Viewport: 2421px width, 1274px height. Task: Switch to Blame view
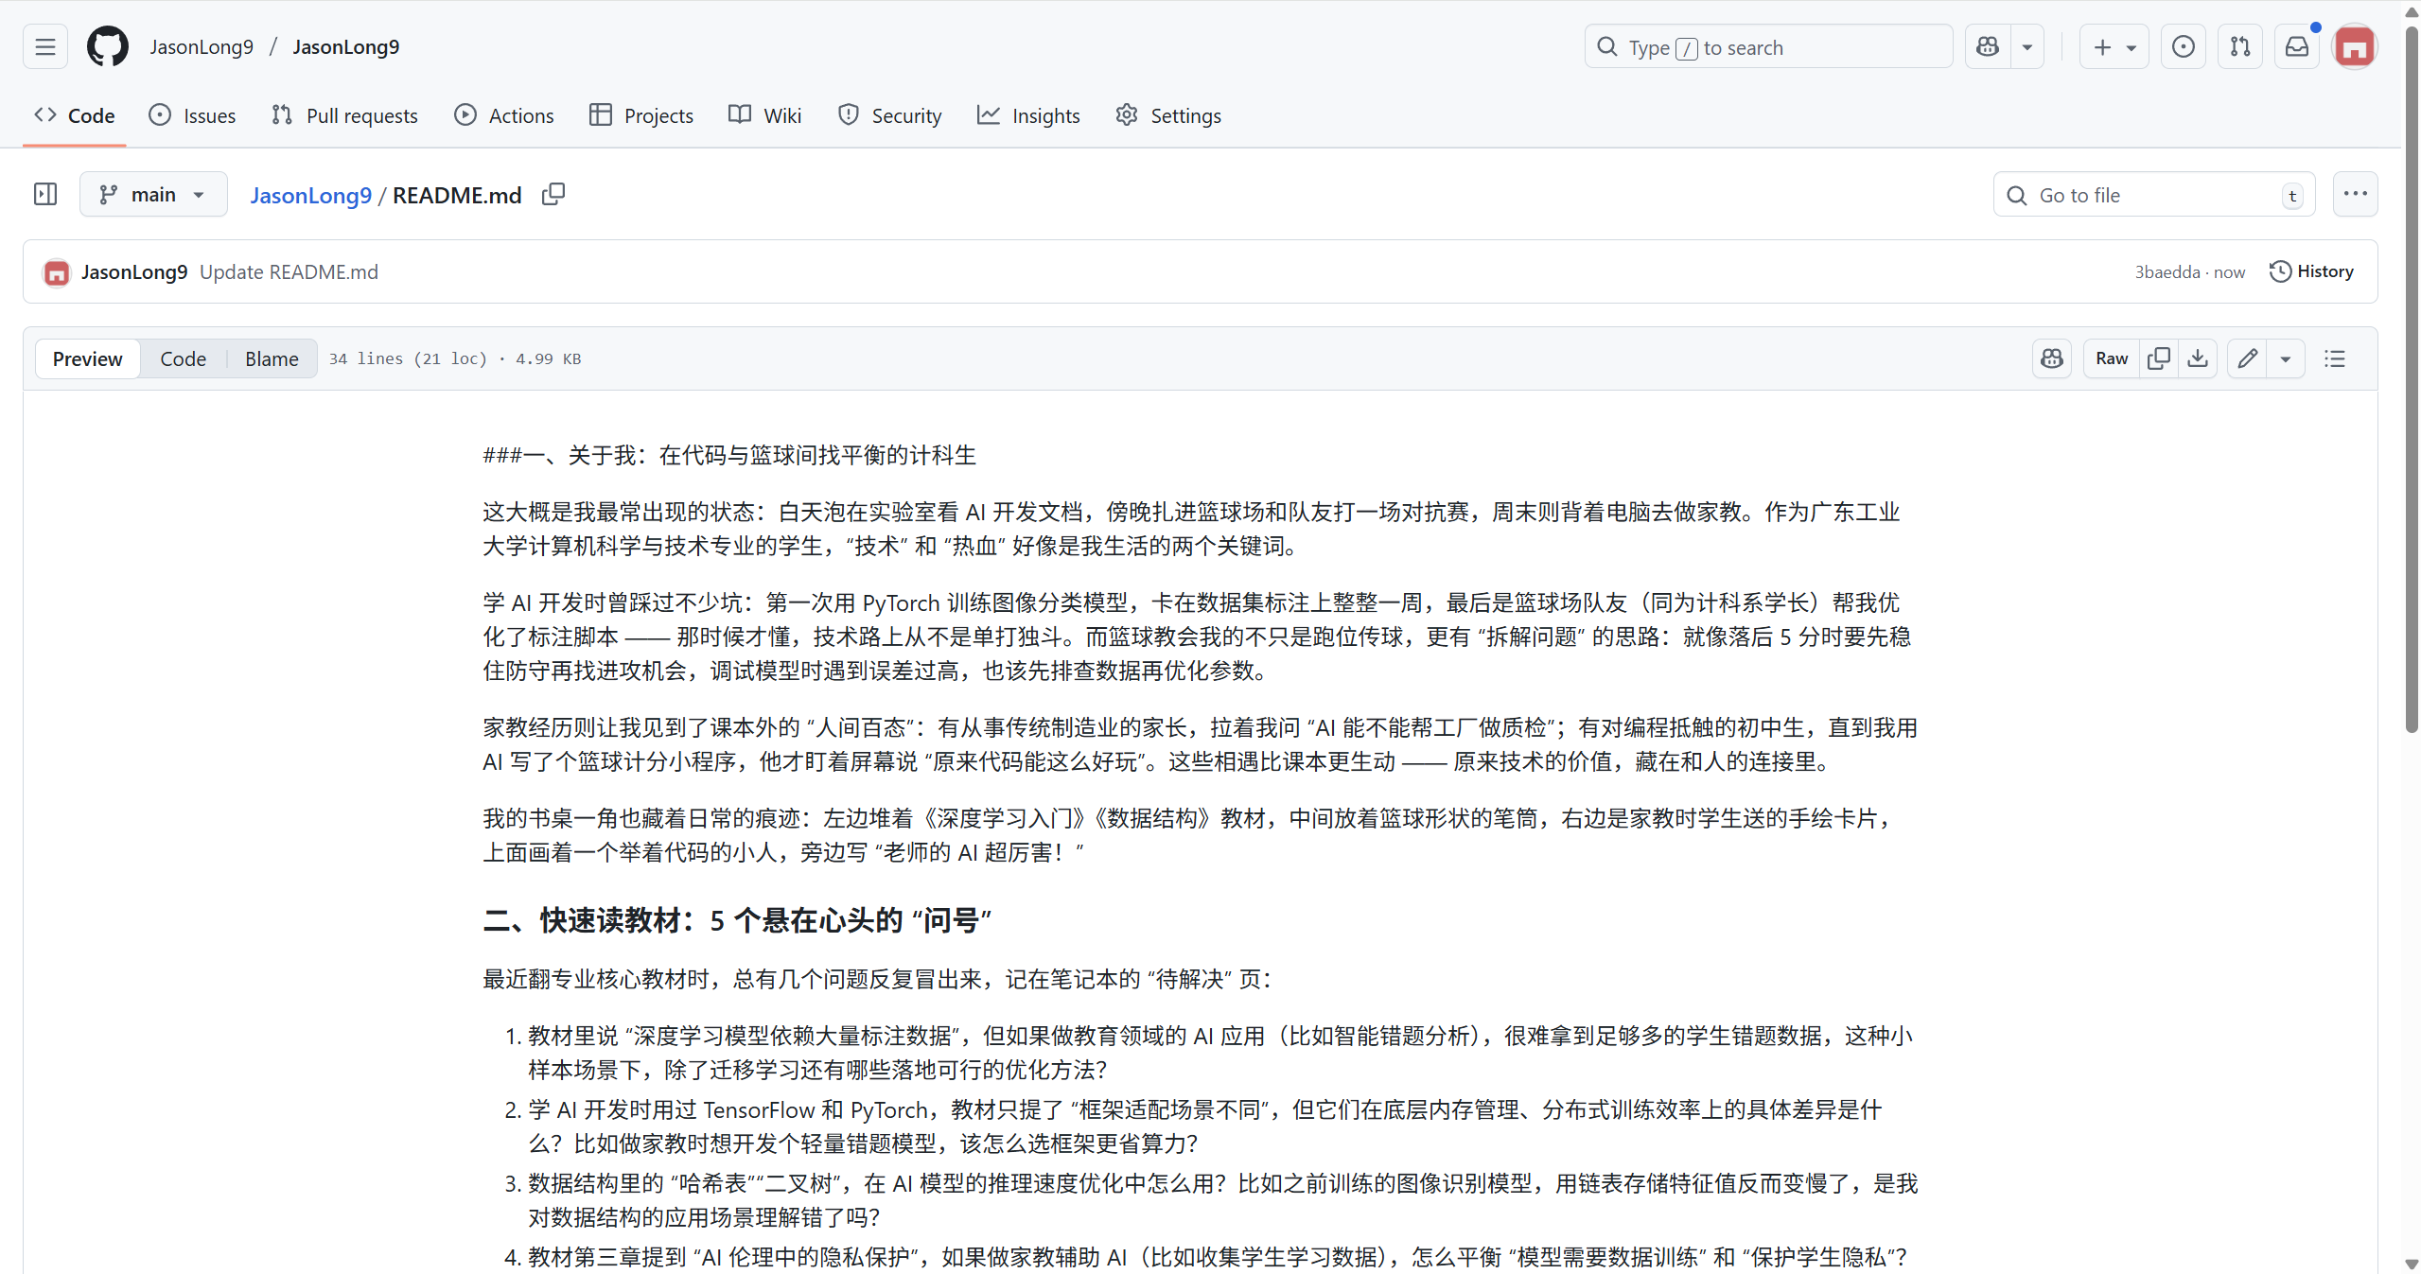(271, 358)
